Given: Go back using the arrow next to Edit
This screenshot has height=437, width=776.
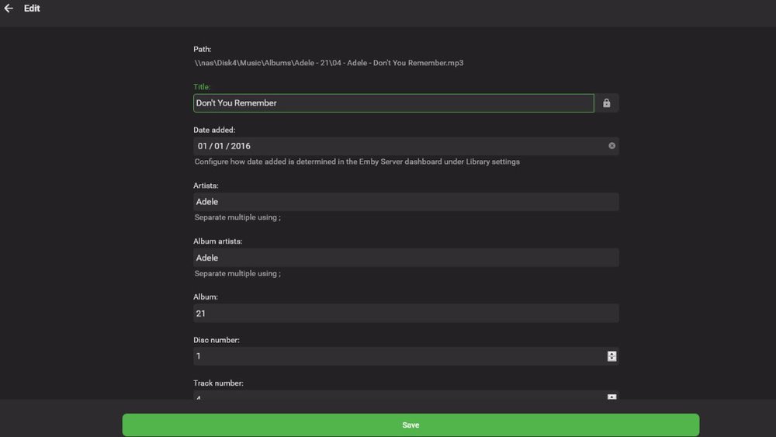Looking at the screenshot, I should 9,9.
